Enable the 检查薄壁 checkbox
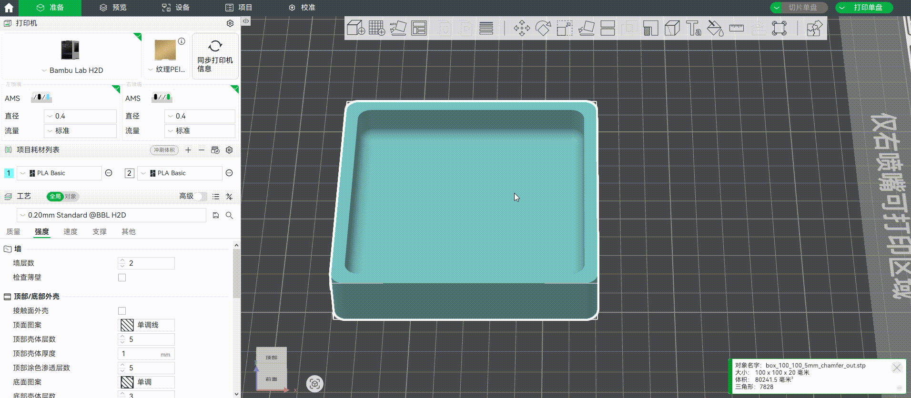Viewport: 911px width, 398px height. coord(122,278)
